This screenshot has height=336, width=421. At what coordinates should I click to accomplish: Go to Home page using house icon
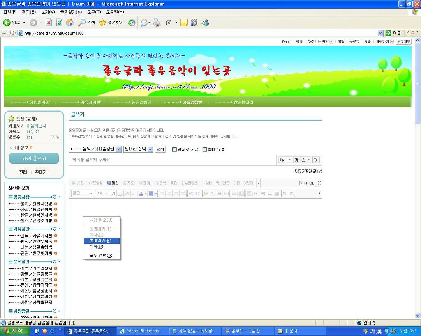point(69,23)
